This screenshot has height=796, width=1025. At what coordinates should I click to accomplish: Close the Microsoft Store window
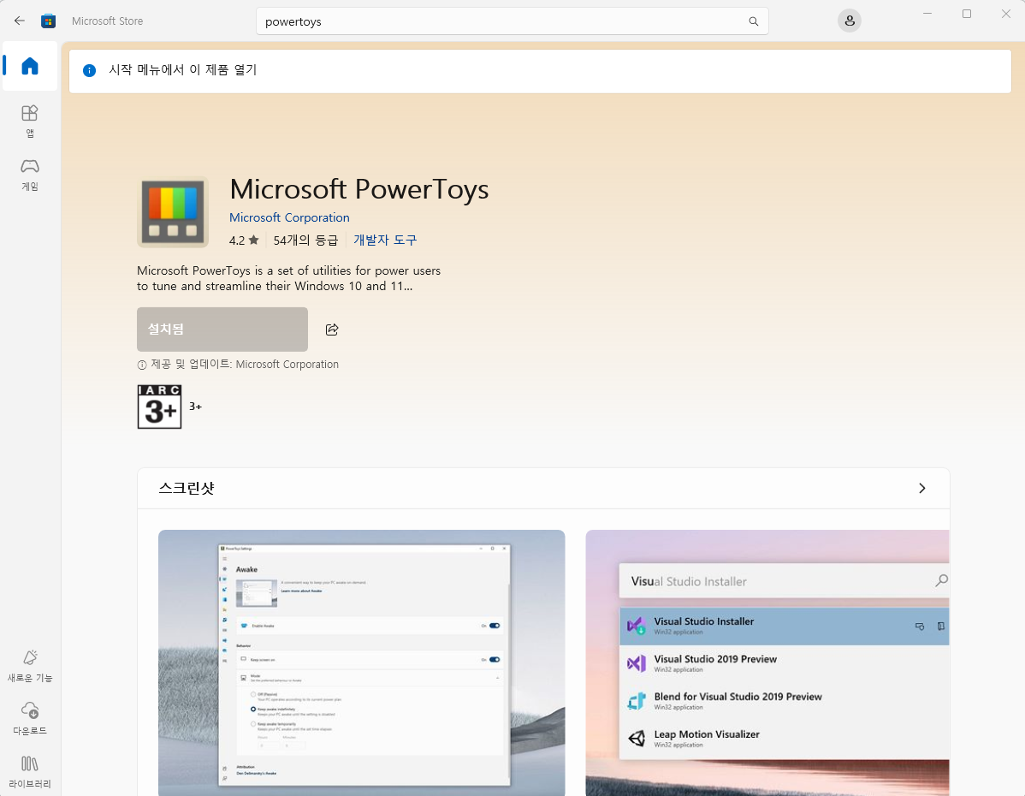point(1006,14)
